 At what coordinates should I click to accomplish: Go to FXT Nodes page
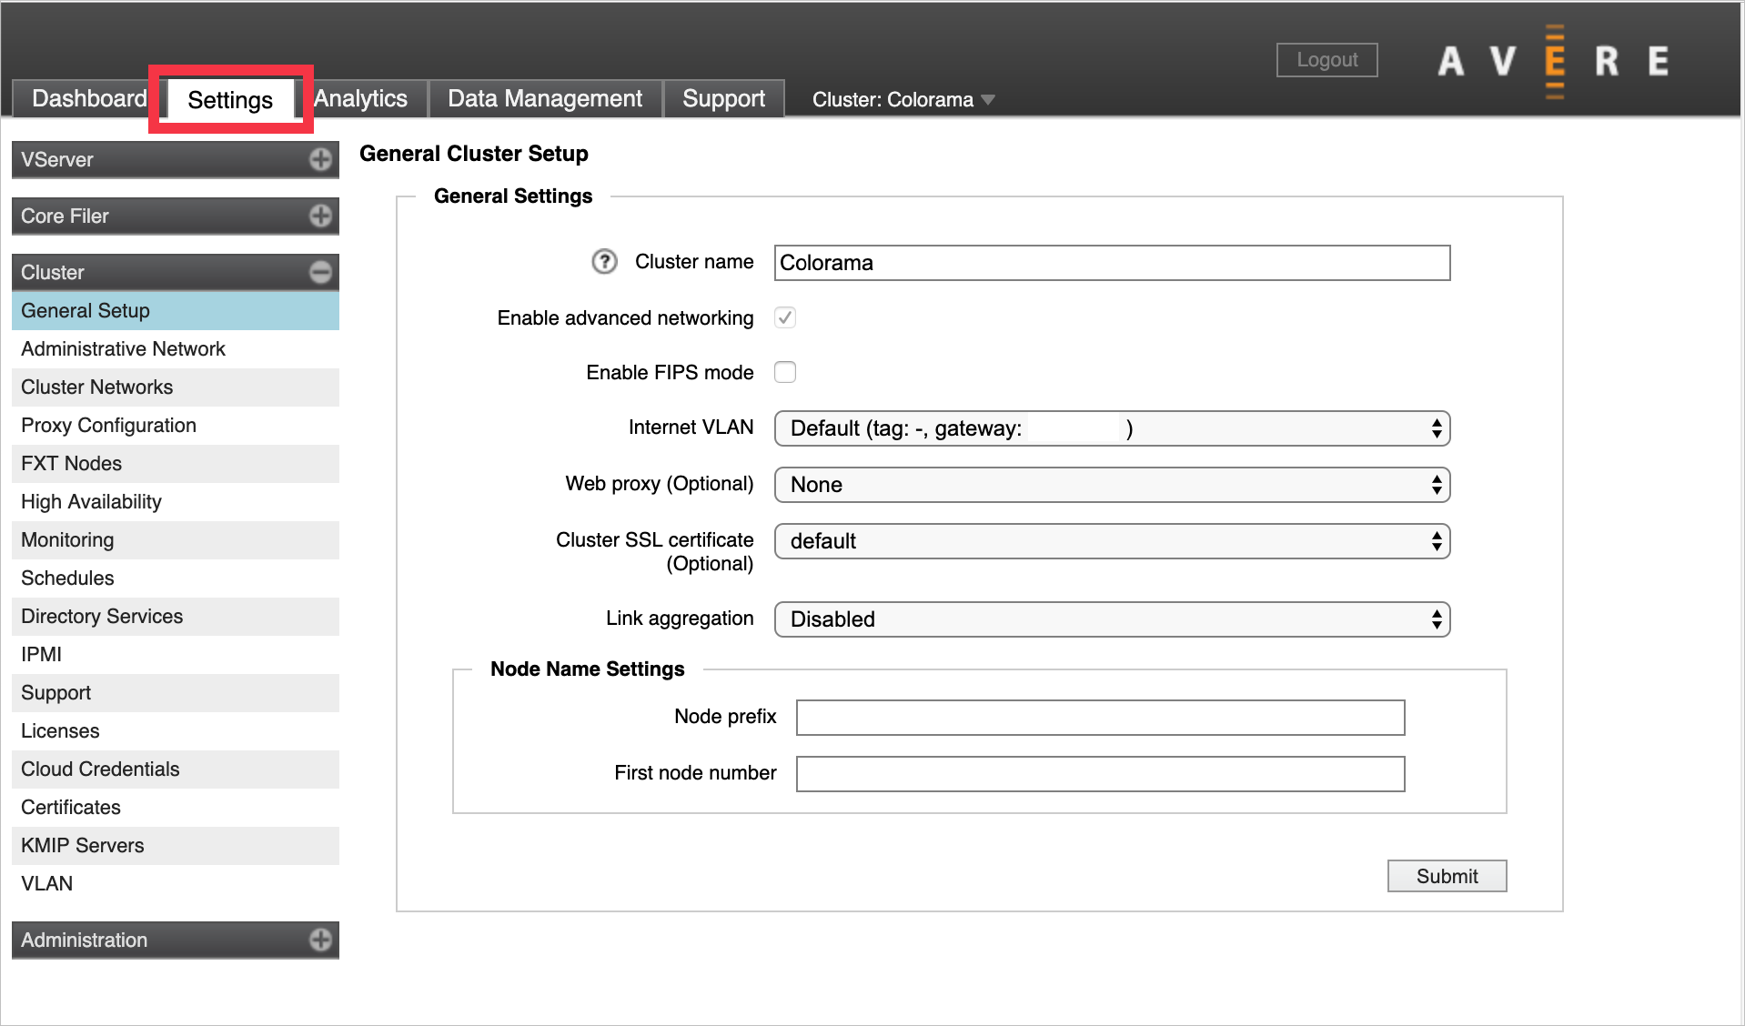coord(176,464)
